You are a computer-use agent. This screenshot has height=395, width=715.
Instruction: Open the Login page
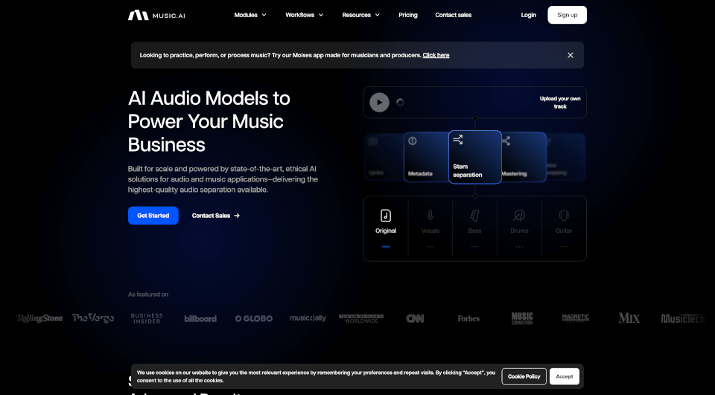(529, 15)
